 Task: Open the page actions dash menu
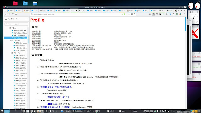(x=129, y=14)
